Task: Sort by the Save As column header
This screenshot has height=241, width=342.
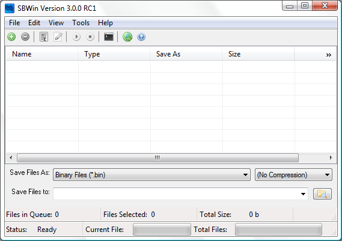Action: click(x=186, y=54)
